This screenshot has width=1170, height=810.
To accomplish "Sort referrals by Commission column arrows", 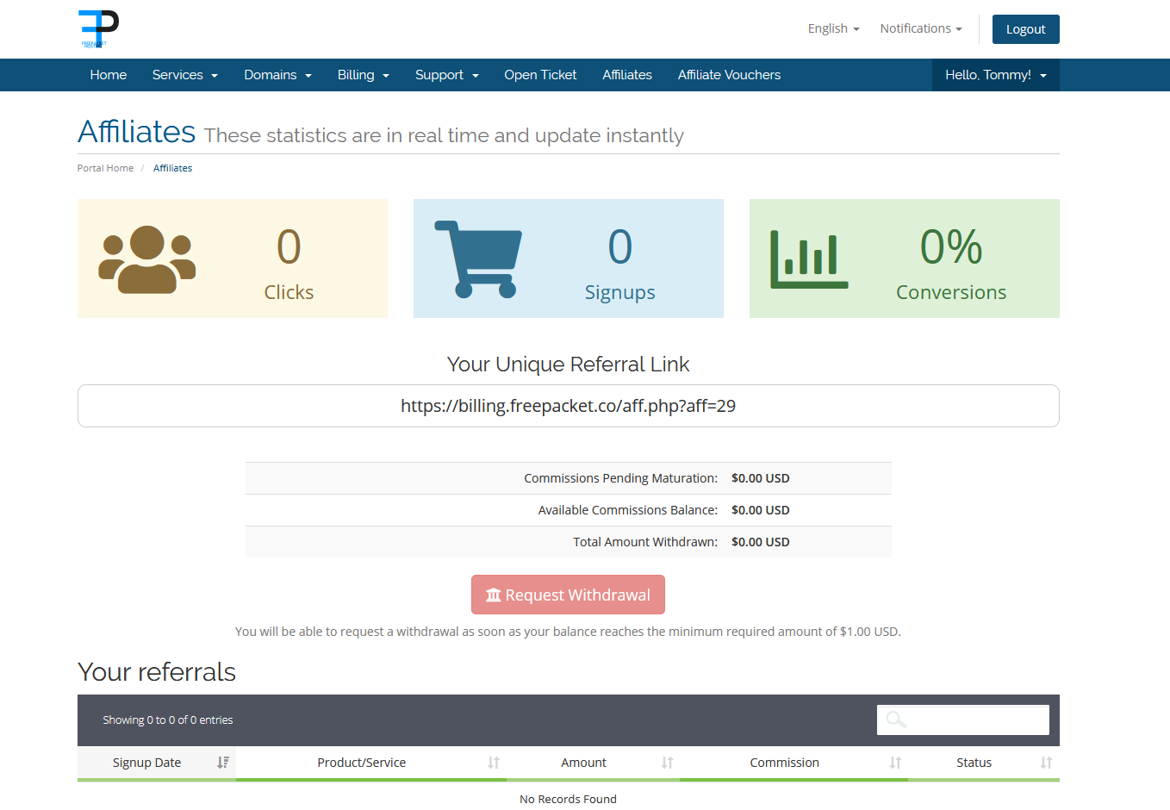I will click(895, 763).
